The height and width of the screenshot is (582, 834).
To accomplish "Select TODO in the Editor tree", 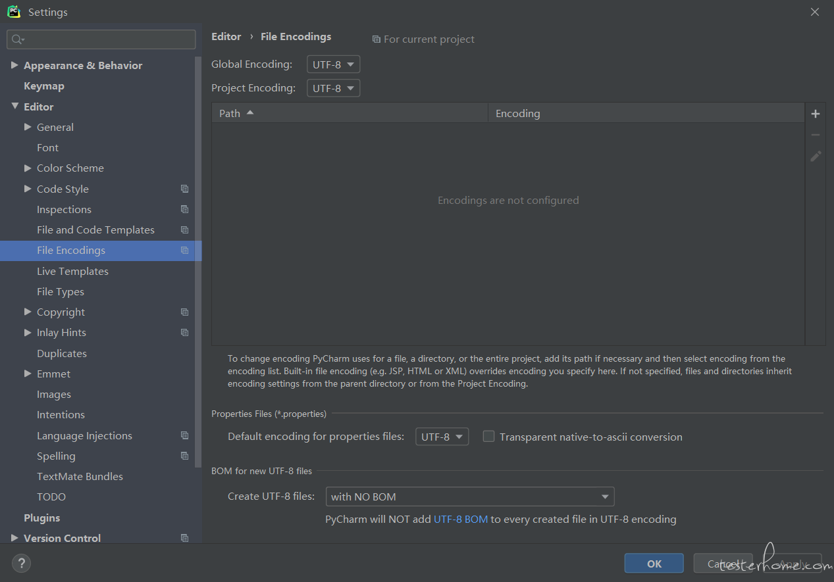I will (51, 497).
